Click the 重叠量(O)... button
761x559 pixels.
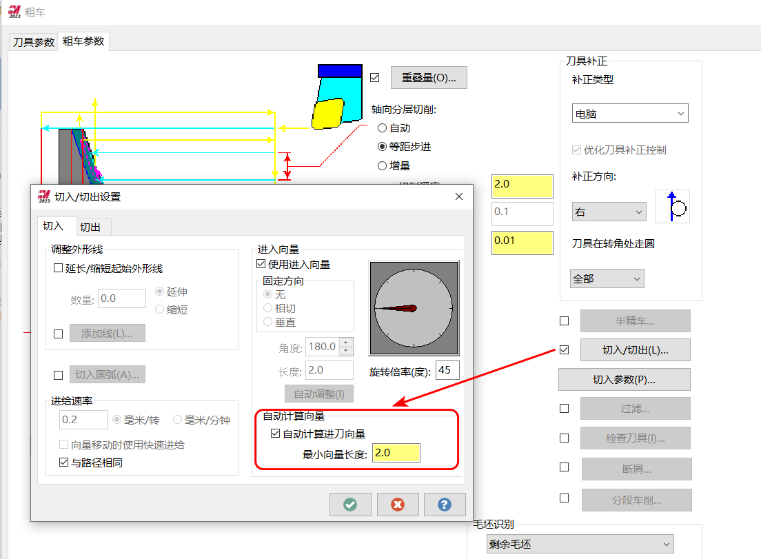(429, 78)
